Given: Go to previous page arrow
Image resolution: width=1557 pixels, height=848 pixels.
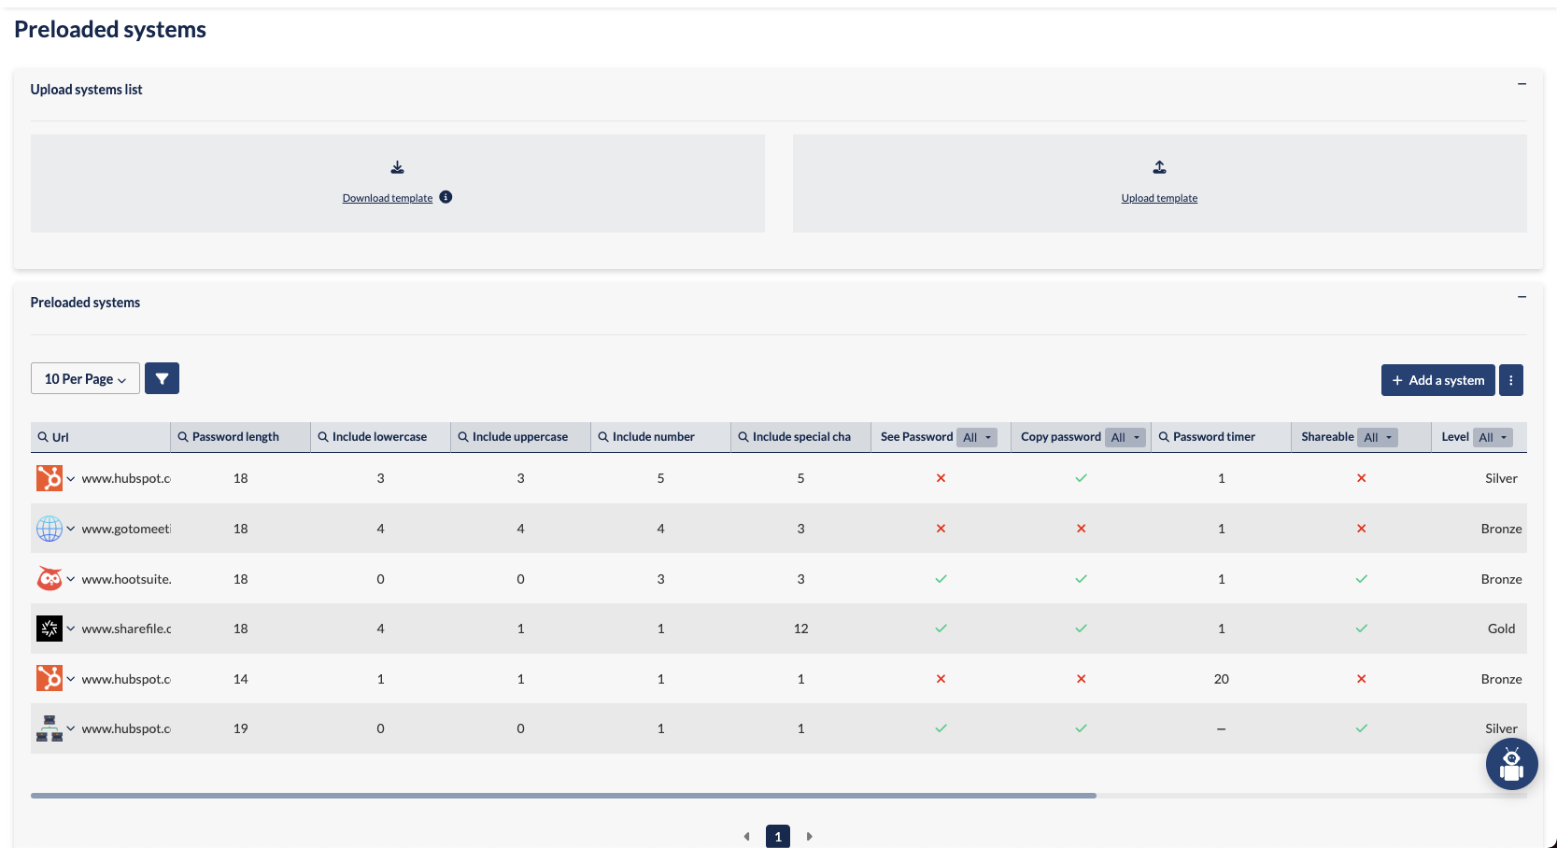Looking at the screenshot, I should (746, 837).
